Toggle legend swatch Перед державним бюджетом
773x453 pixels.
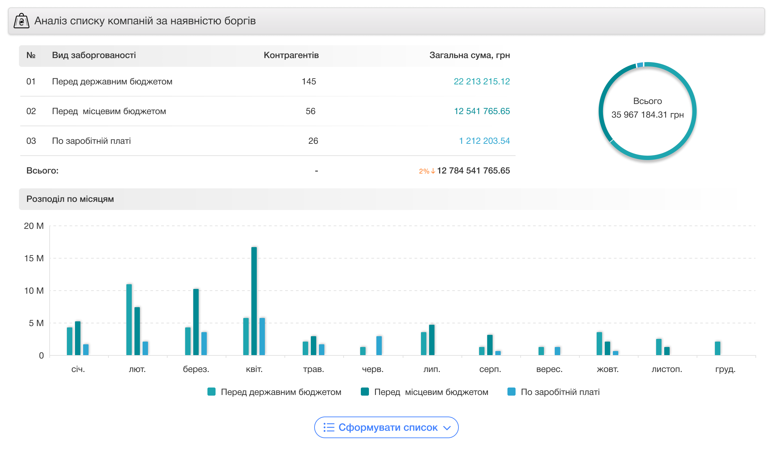(211, 392)
